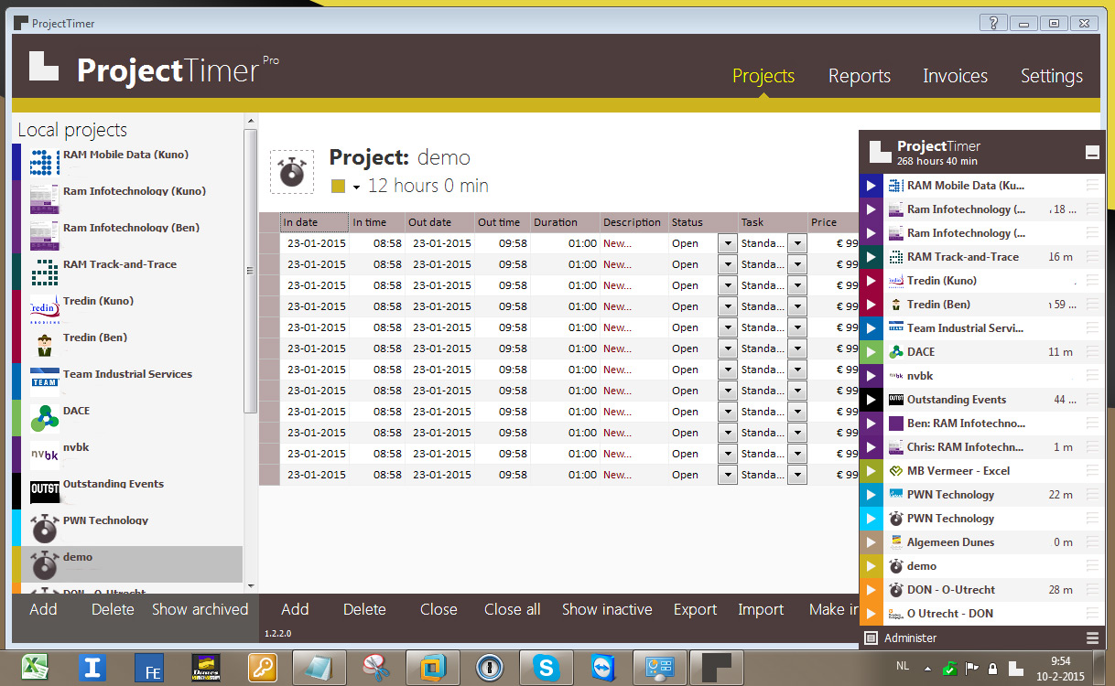
Task: Open the Settings tab
Action: pyautogui.click(x=1052, y=76)
